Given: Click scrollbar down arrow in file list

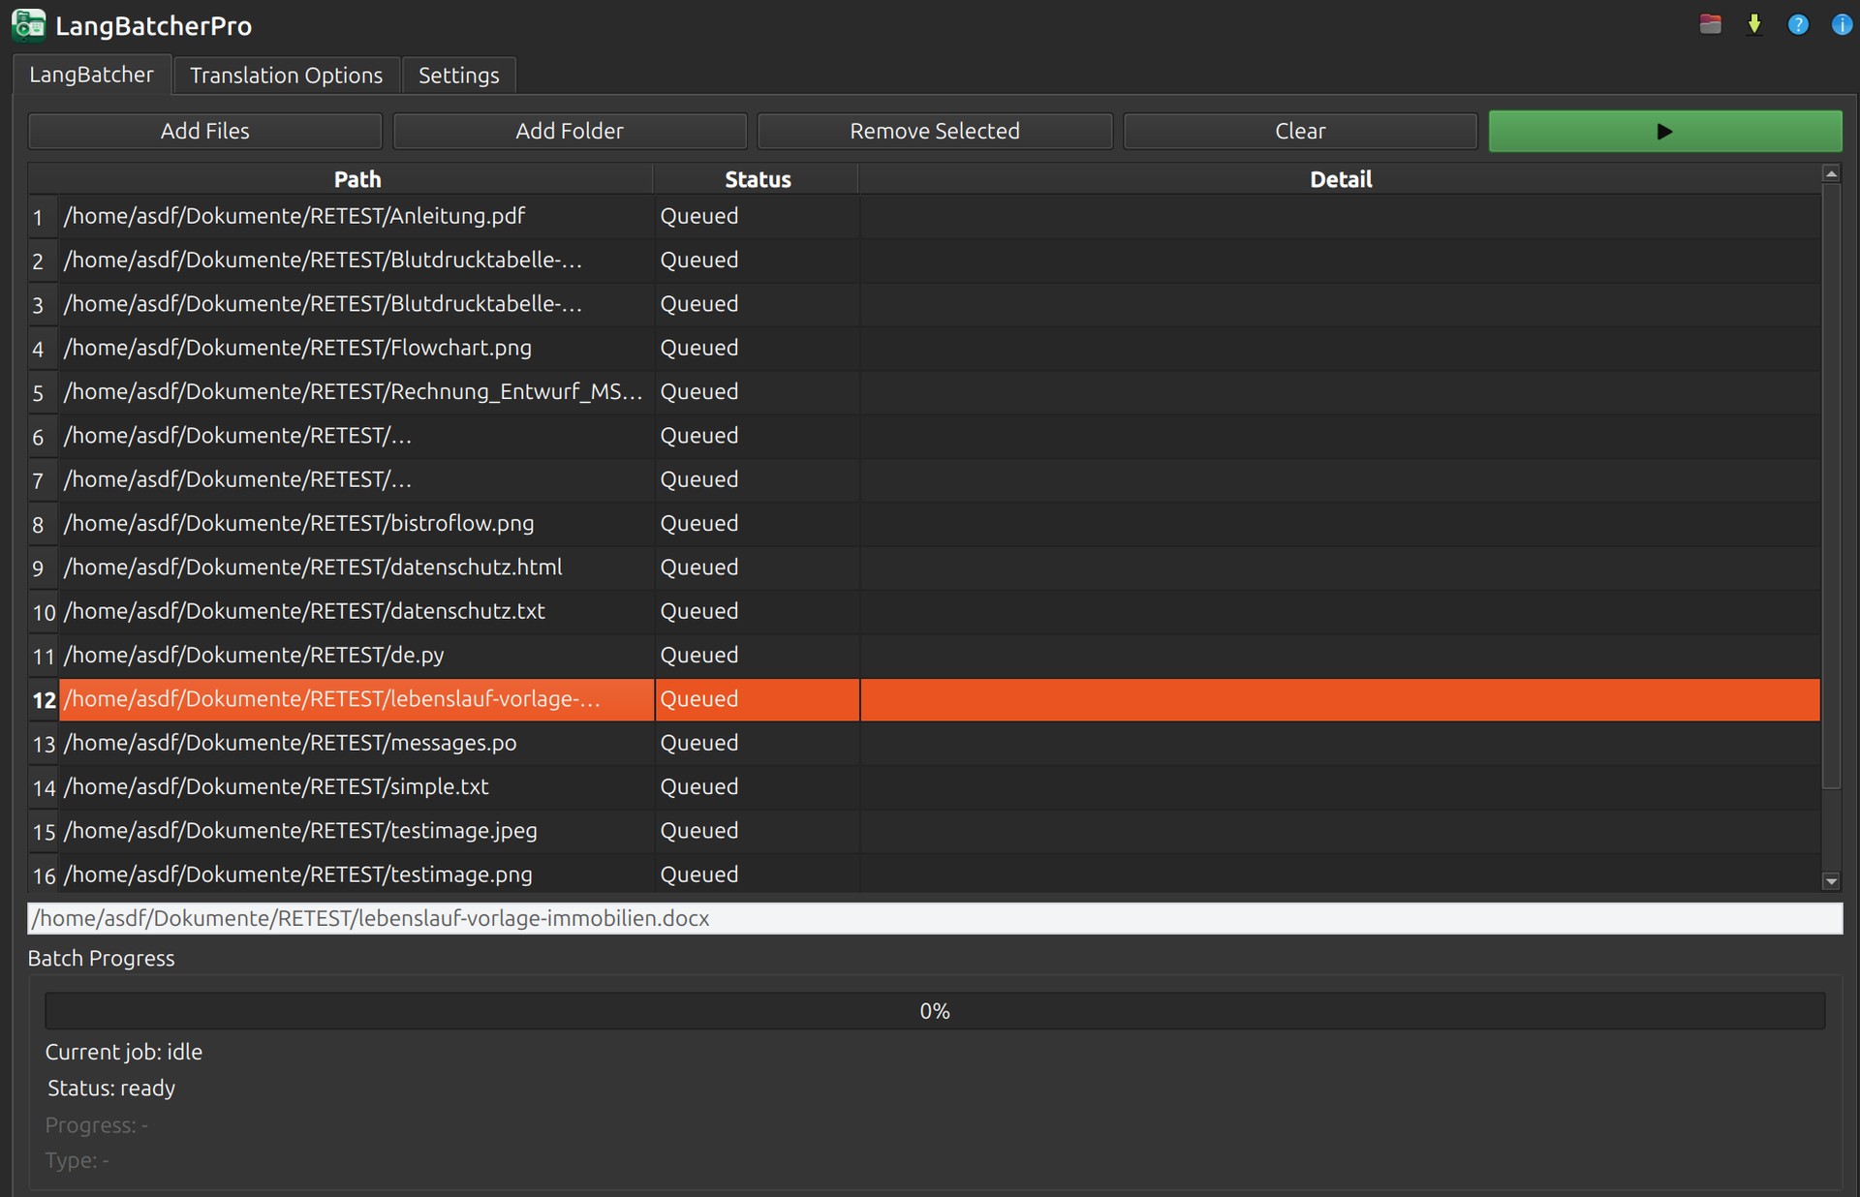Looking at the screenshot, I should tap(1830, 881).
